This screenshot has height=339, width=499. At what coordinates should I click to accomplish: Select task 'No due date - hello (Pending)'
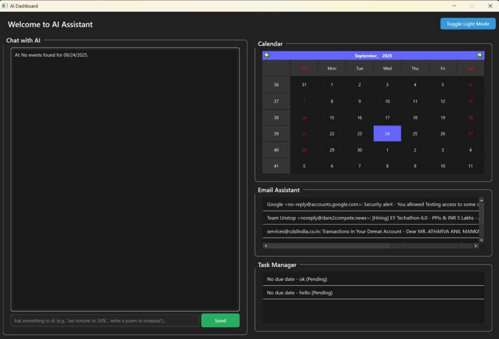[373, 293]
